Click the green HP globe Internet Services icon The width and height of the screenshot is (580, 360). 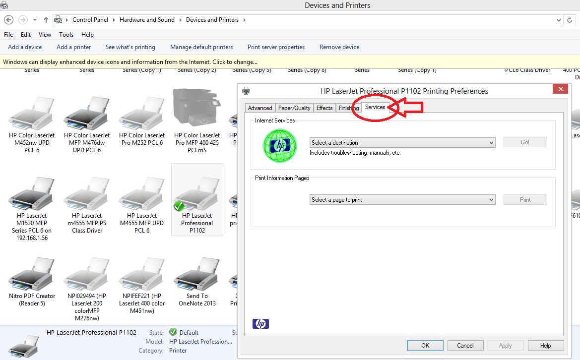pos(280,146)
